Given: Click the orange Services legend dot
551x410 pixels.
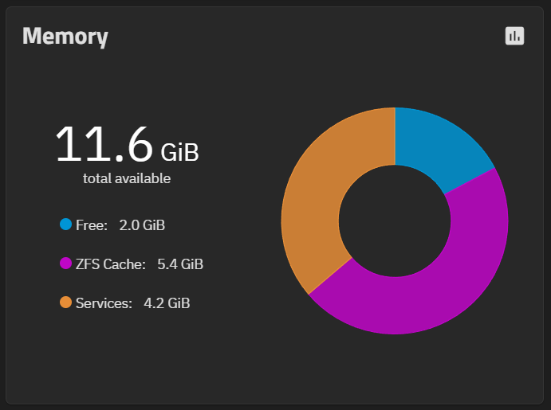Looking at the screenshot, I should point(65,302).
